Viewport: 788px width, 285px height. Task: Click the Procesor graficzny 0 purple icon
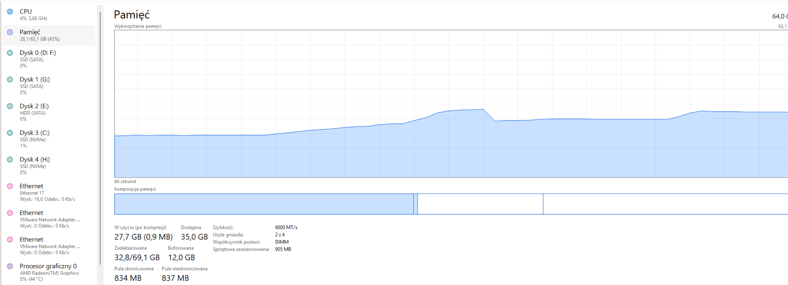(x=10, y=266)
